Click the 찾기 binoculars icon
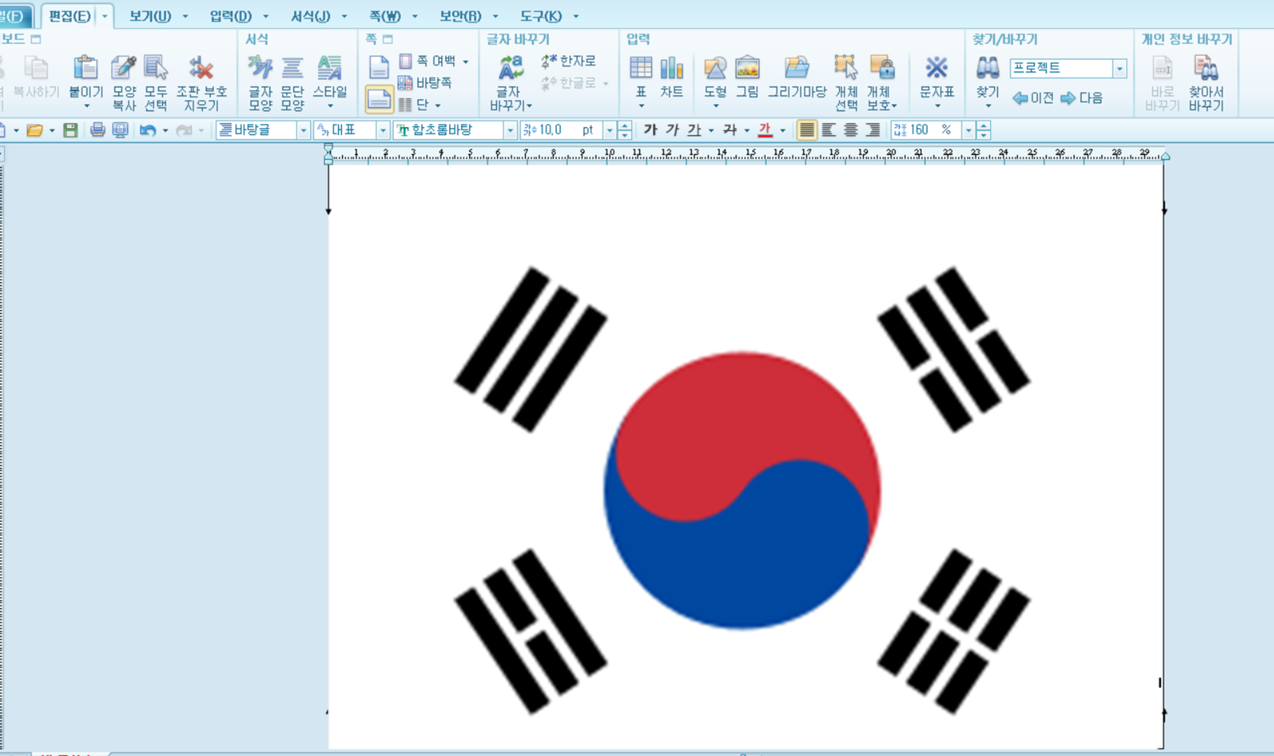 click(x=987, y=68)
